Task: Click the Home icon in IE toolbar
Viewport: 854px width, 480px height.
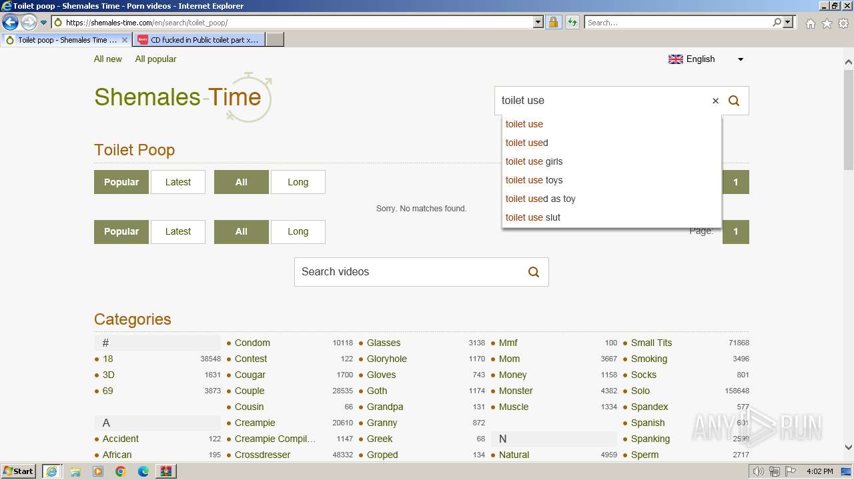Action: (810, 23)
